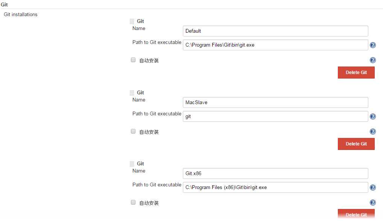View help for Git.x86's 自动安装 option
This screenshot has height=221, width=383.
pyautogui.click(x=373, y=203)
